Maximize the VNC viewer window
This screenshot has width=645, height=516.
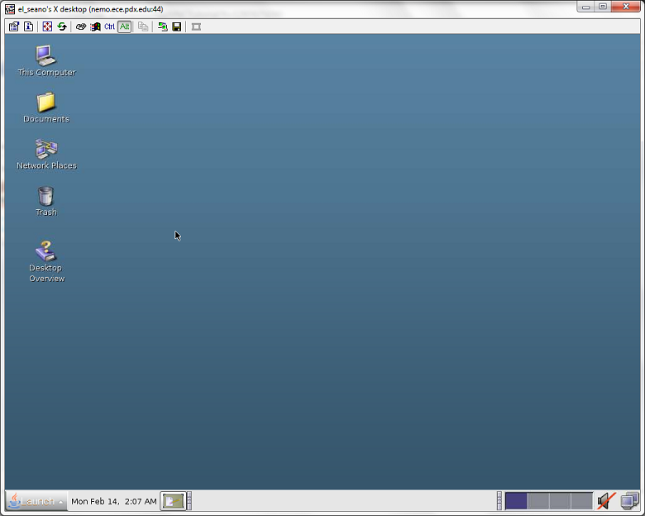[603, 7]
